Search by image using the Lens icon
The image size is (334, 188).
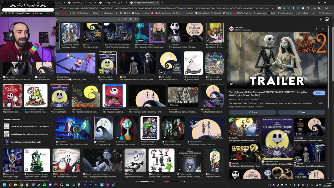pyautogui.click(x=130, y=19)
